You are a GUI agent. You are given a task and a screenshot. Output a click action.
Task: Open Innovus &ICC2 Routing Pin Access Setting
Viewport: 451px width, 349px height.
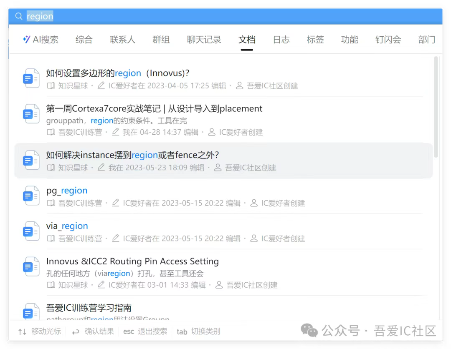tap(132, 261)
